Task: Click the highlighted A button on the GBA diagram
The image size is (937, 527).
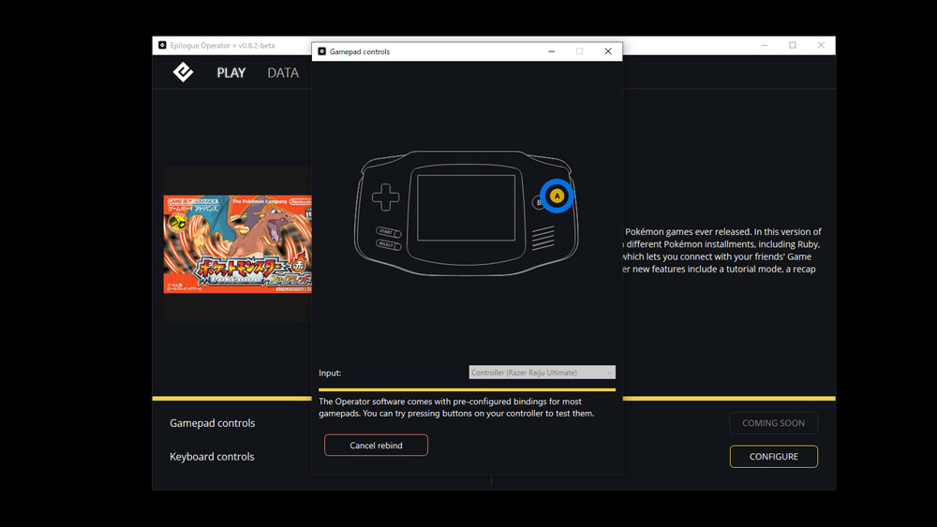Action: [x=557, y=196]
